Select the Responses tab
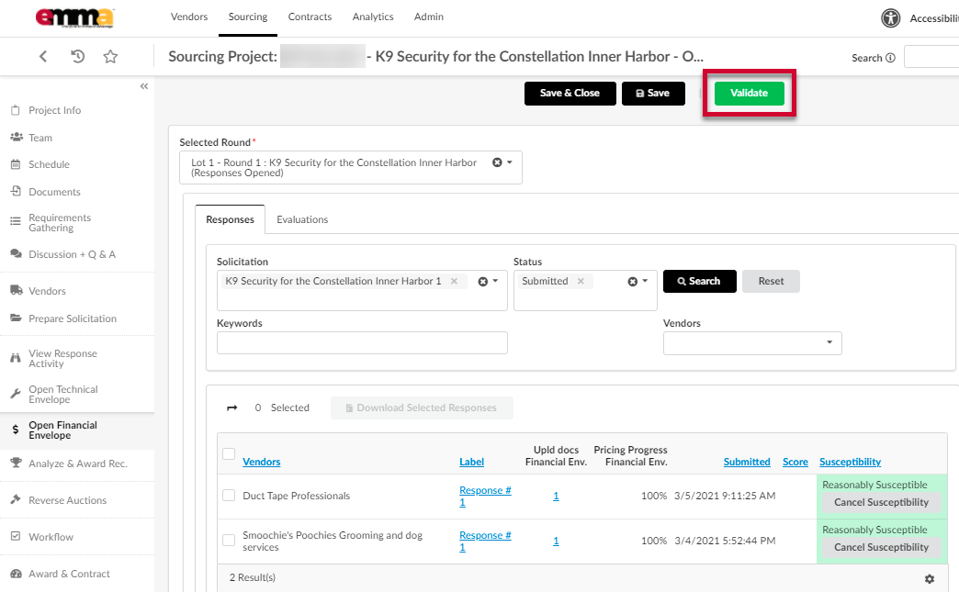This screenshot has width=959, height=592. pos(230,219)
